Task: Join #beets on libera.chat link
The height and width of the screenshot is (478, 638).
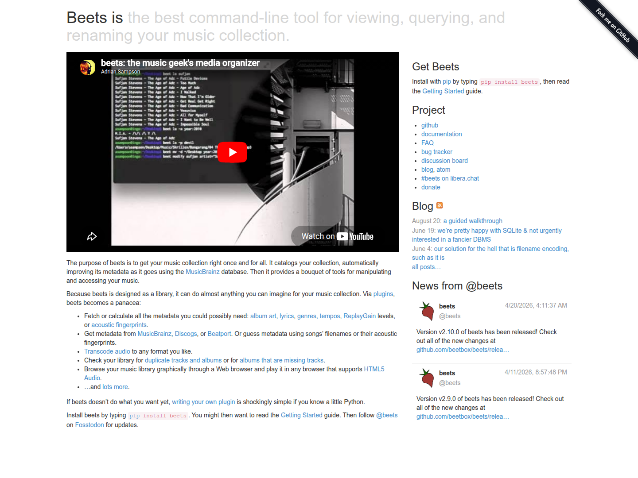Action: 450,178
